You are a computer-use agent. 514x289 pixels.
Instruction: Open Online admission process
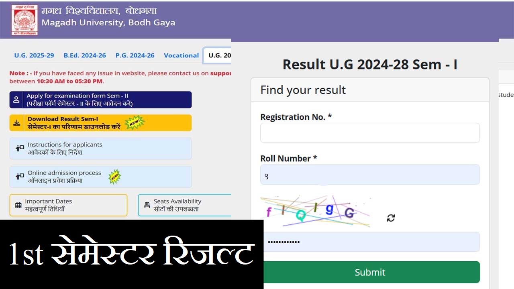click(x=100, y=177)
